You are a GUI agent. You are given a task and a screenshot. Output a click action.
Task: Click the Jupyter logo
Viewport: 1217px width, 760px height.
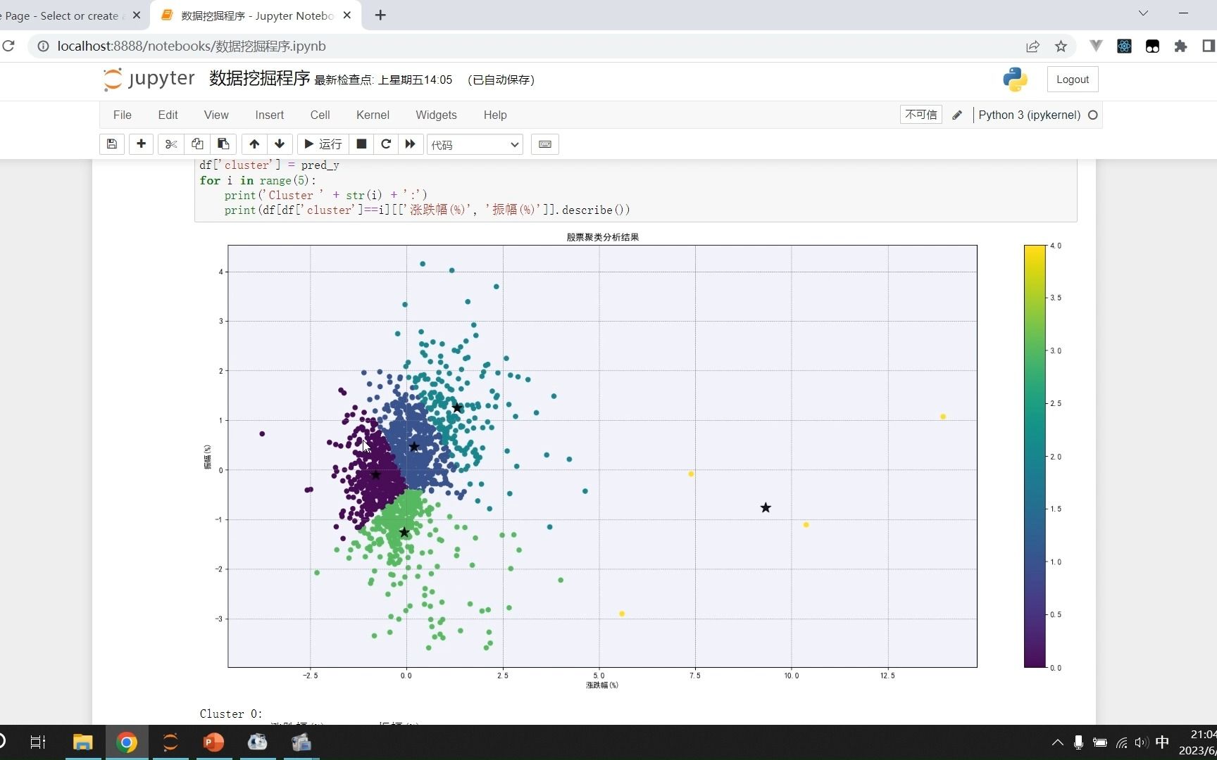click(x=149, y=79)
